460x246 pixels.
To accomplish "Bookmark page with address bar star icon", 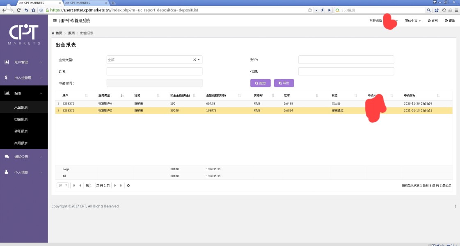I will (x=310, y=10).
